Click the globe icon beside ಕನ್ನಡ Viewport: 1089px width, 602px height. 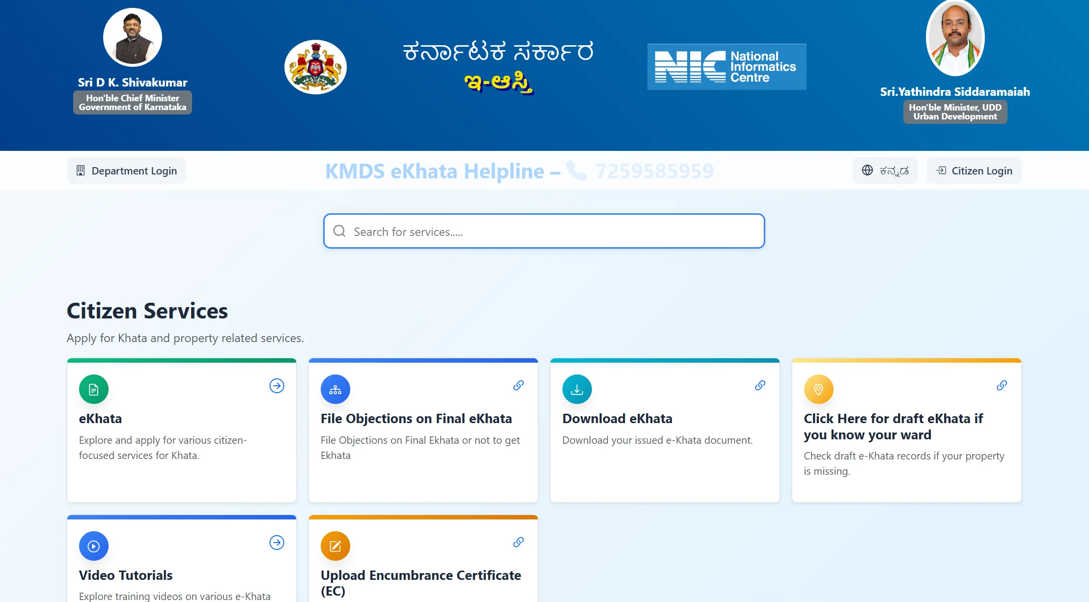tap(867, 170)
